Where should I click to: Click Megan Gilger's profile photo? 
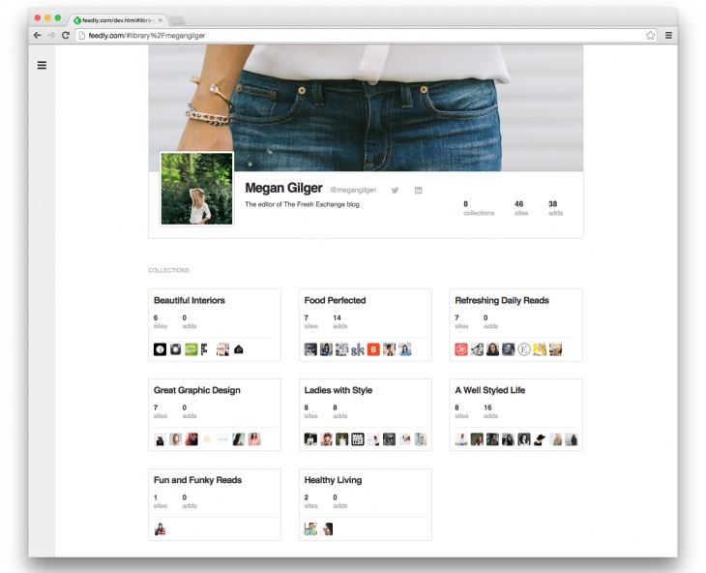point(196,189)
